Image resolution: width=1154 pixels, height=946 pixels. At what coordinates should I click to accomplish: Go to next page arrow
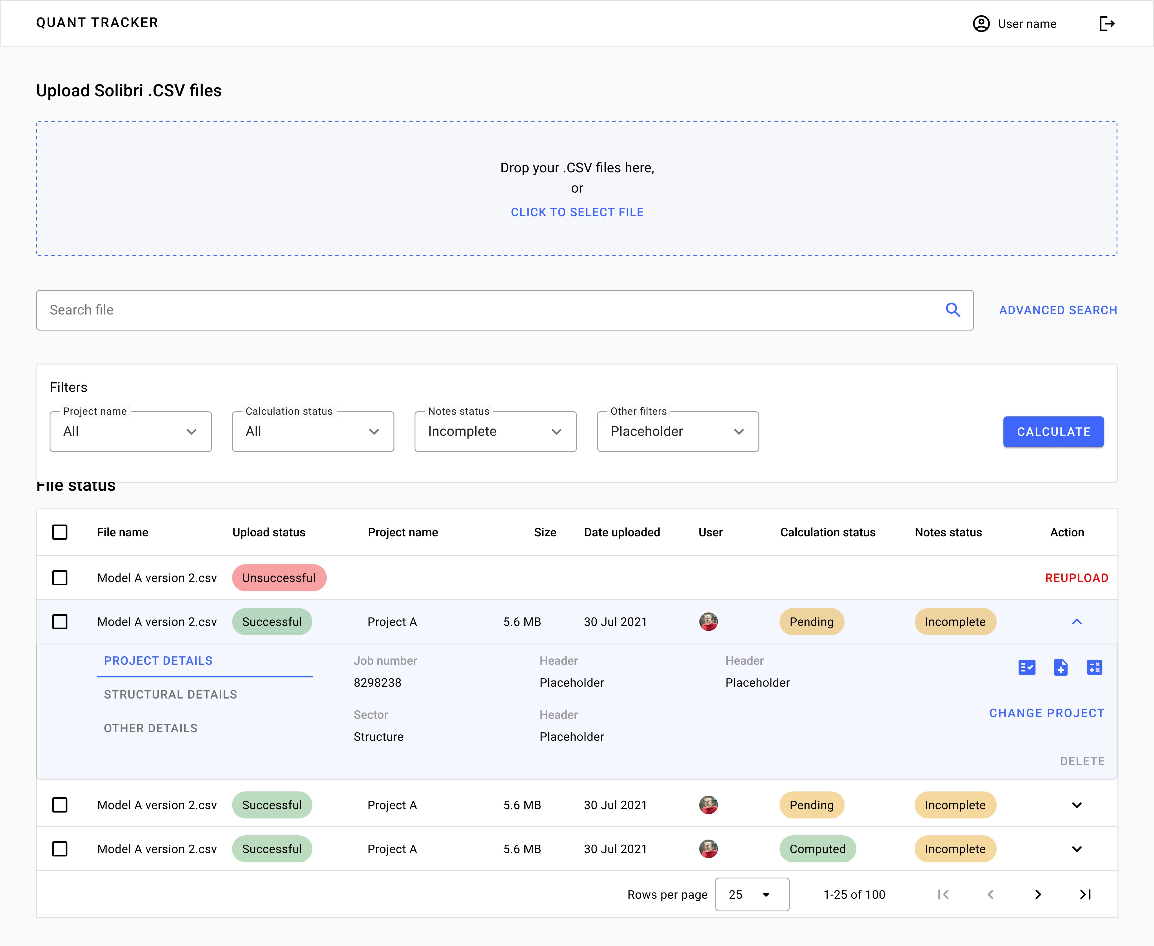1038,894
